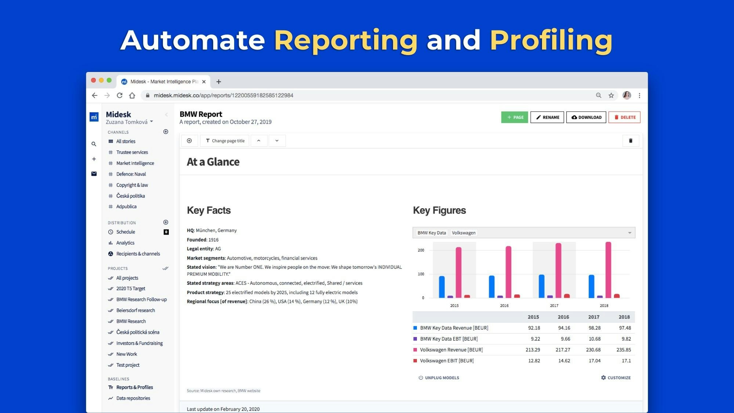The height and width of the screenshot is (413, 734).
Task: Open Reports & Profiles in Baselines
Action: tap(134, 387)
